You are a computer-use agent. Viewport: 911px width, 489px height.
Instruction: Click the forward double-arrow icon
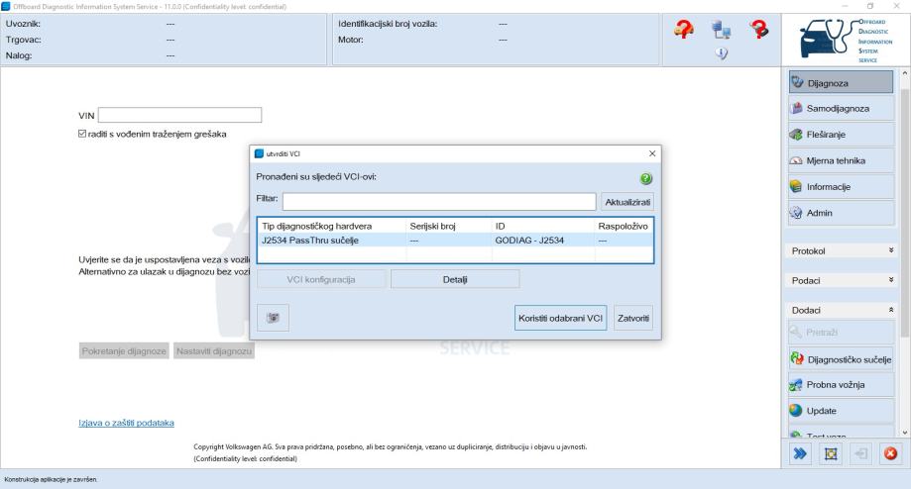(x=800, y=453)
